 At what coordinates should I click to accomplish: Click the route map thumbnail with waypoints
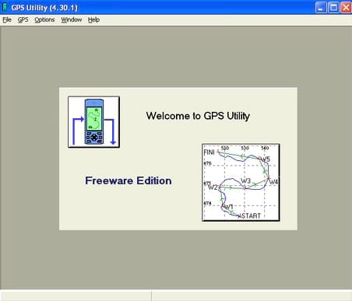[241, 183]
